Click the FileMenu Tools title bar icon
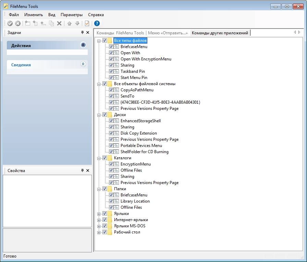 pyautogui.click(x=6, y=6)
